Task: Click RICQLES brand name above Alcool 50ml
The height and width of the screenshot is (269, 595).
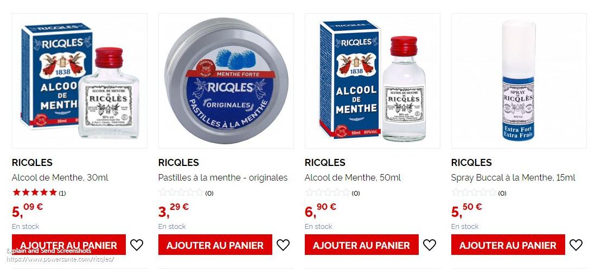Action: coord(325,163)
